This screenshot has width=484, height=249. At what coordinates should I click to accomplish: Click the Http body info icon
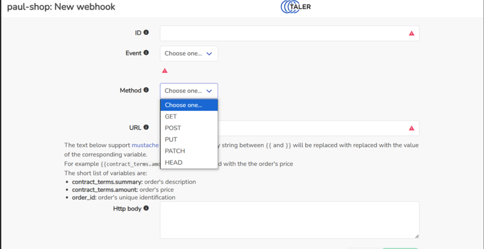coord(146,209)
